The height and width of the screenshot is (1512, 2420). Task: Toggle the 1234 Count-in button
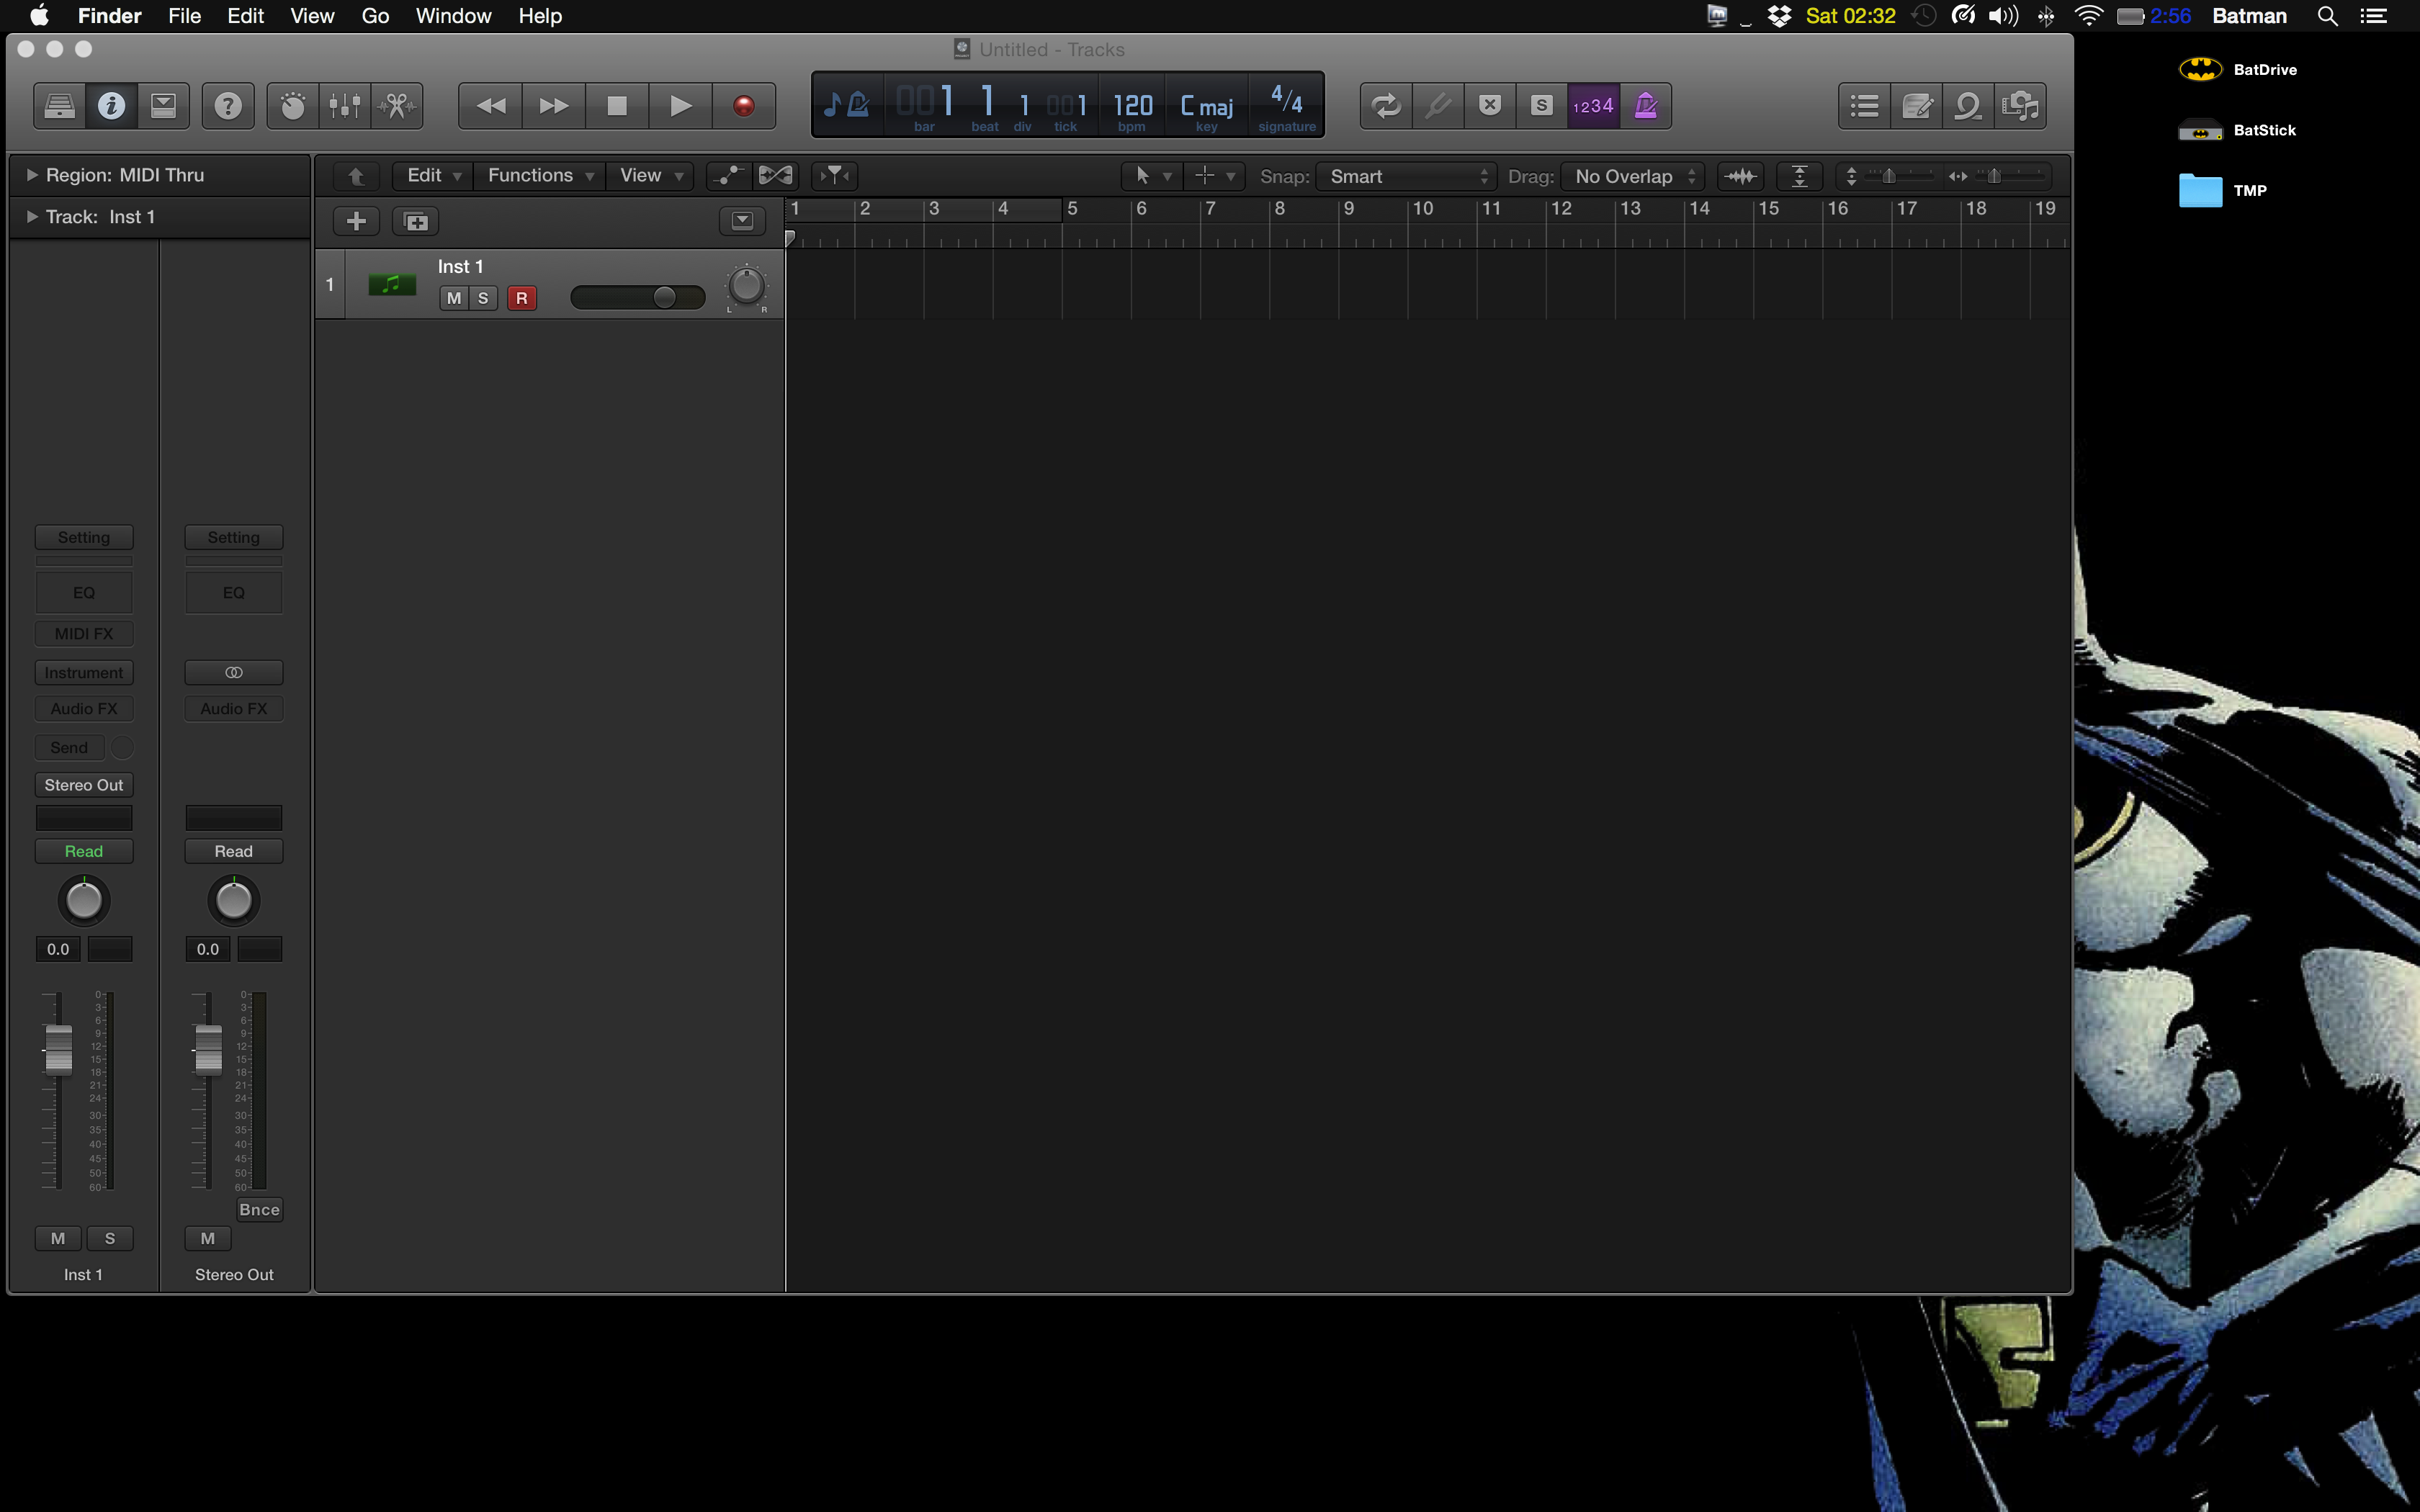tap(1593, 106)
